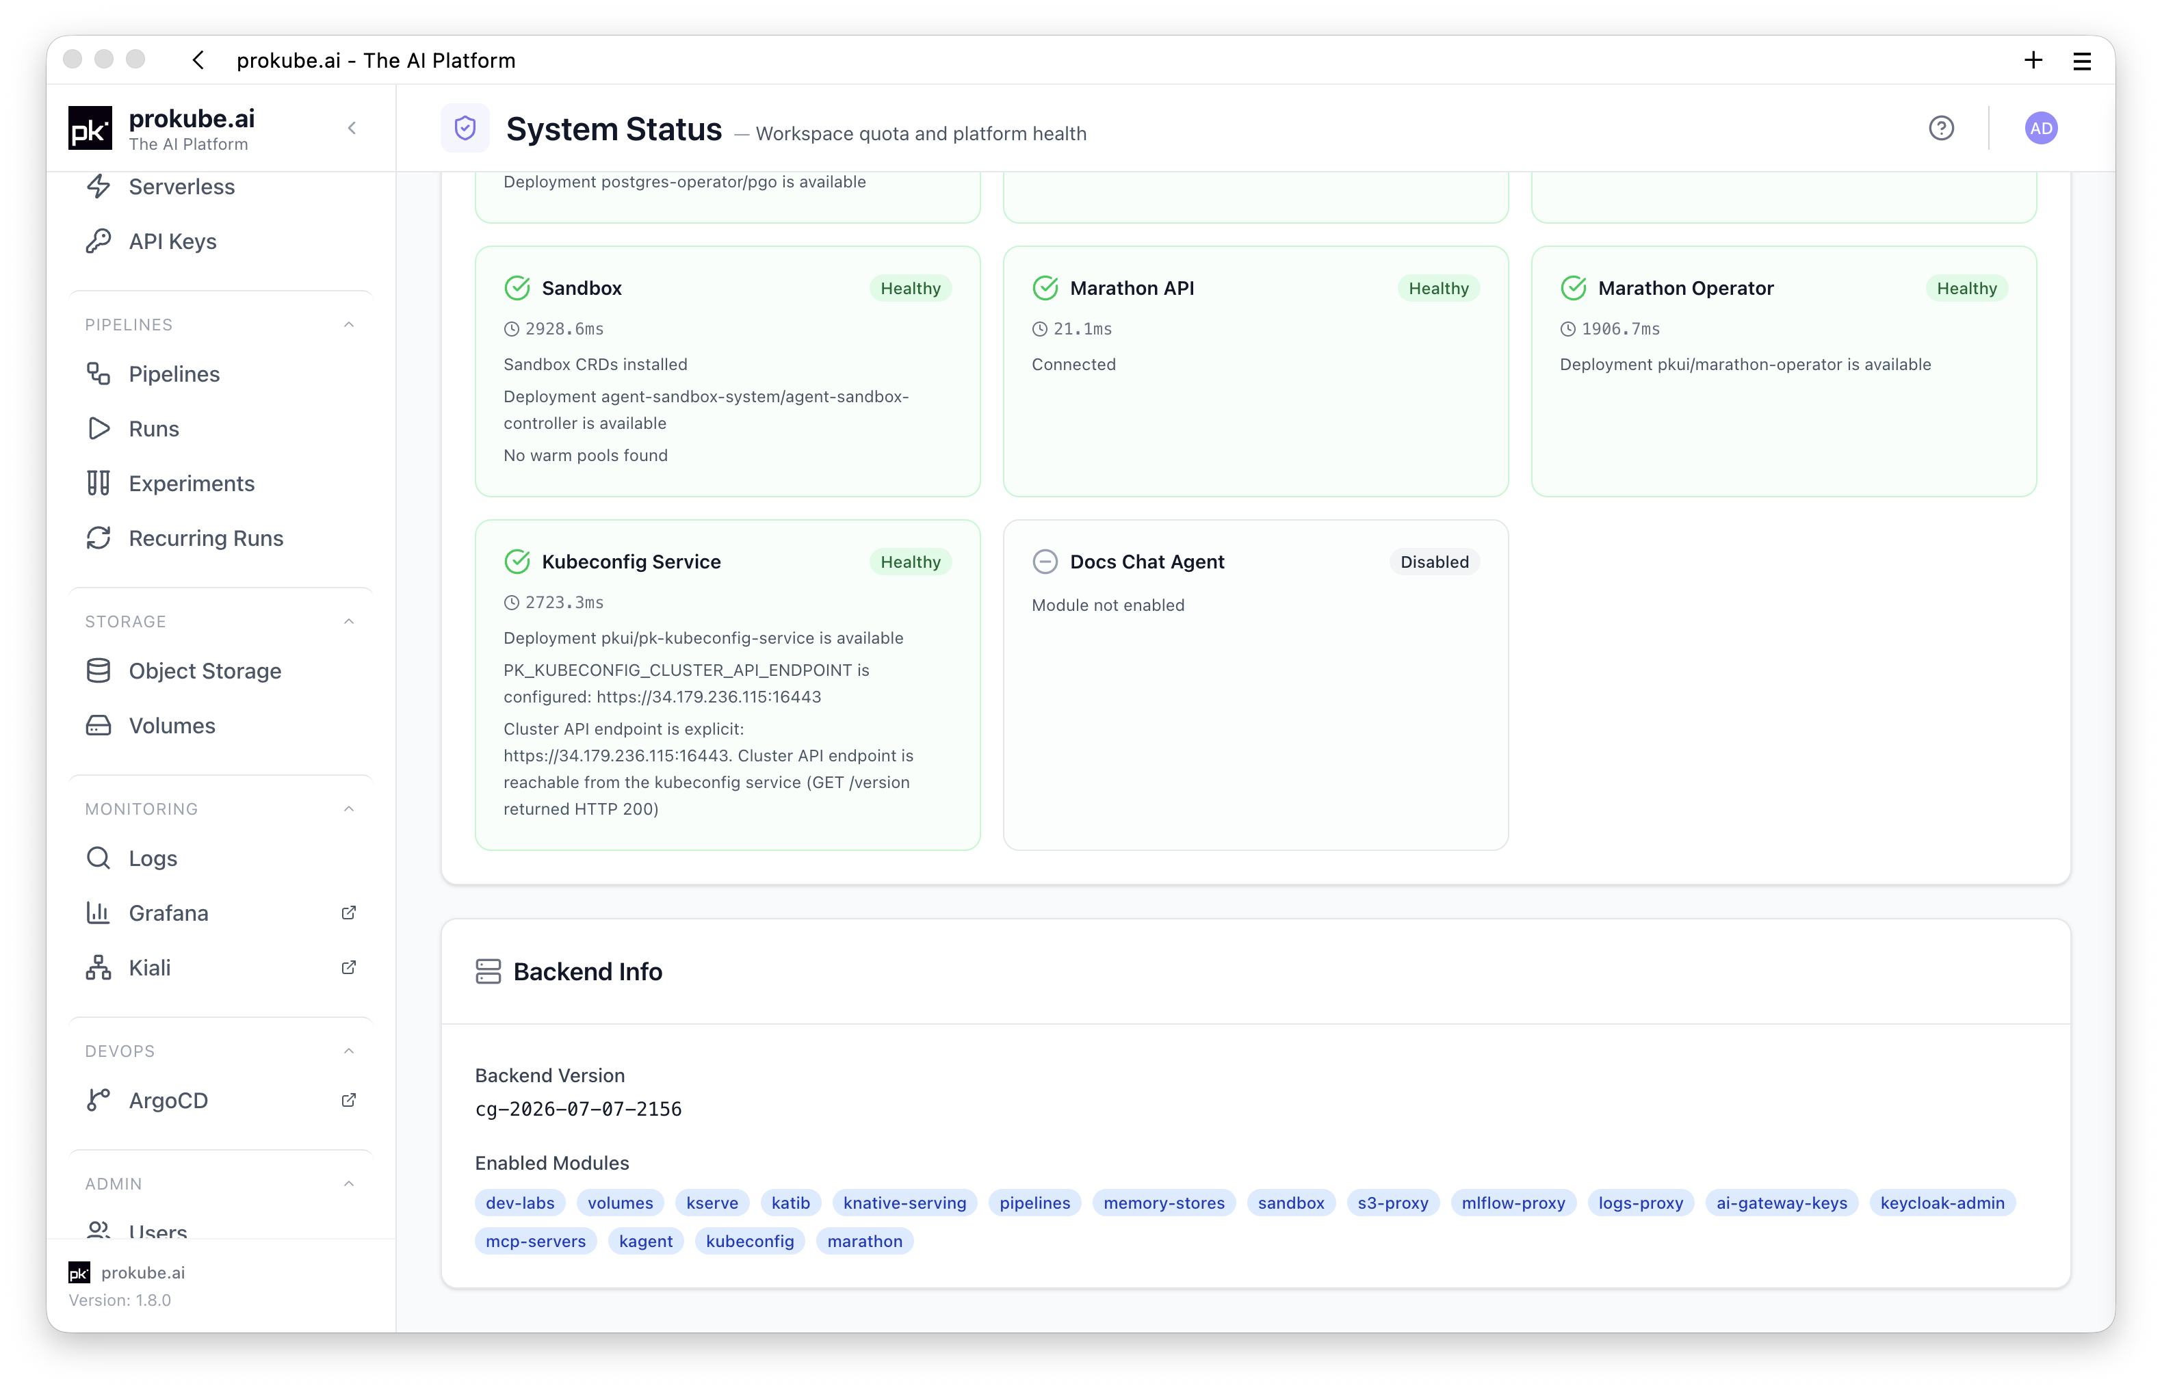
Task: Click "No warm pools found" text
Action: 585,455
